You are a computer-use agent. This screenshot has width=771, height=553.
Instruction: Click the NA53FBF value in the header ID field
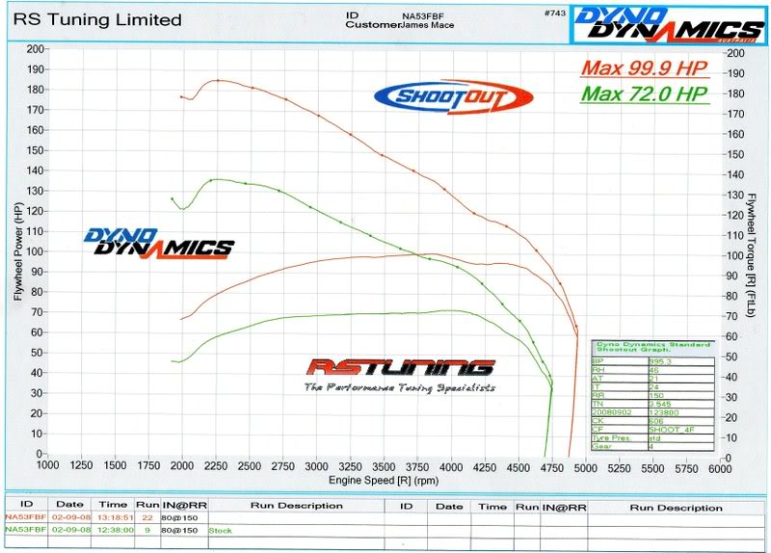pyautogui.click(x=421, y=16)
